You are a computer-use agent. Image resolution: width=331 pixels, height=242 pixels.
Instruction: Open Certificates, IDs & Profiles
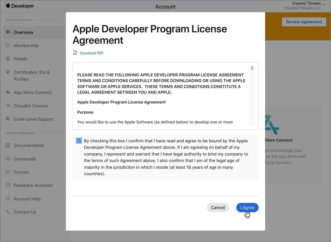pyautogui.click(x=32, y=76)
